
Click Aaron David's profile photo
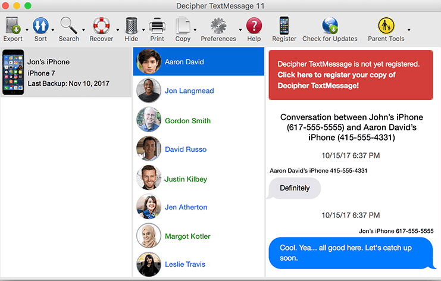tap(149, 61)
